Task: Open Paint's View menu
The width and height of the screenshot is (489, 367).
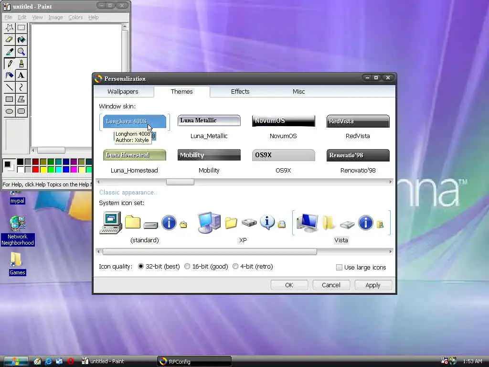Action: pos(37,17)
